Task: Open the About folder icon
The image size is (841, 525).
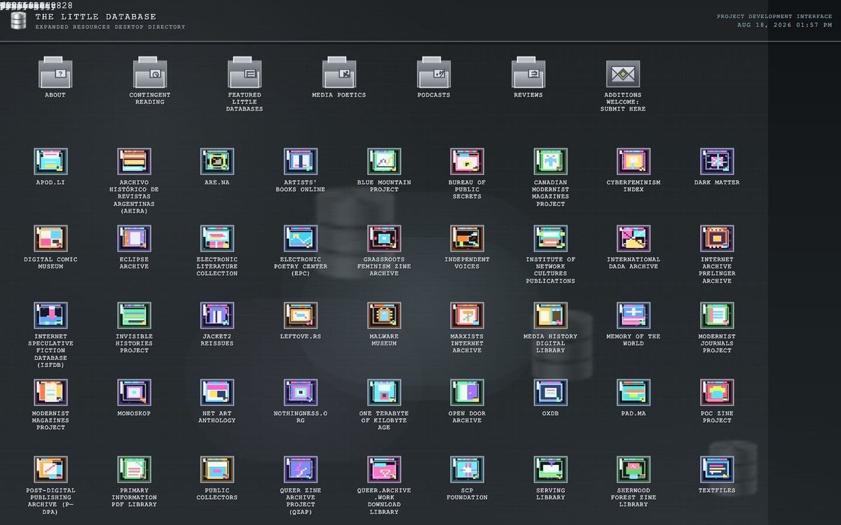Action: pos(55,72)
